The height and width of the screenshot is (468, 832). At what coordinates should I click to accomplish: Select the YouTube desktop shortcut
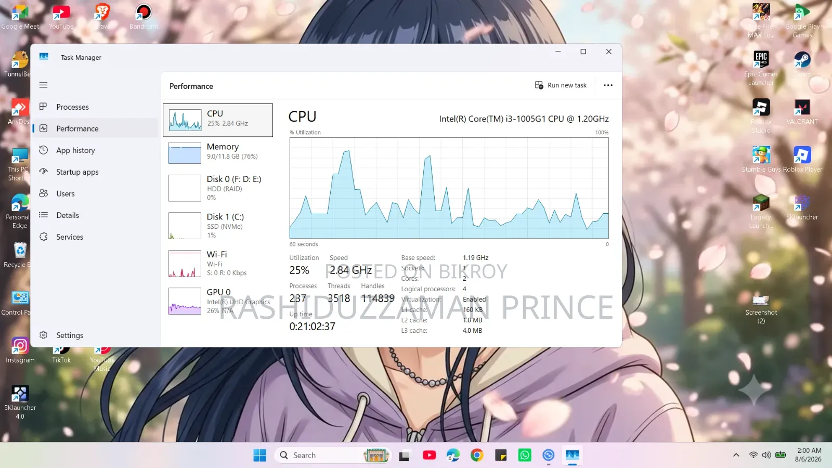[61, 17]
